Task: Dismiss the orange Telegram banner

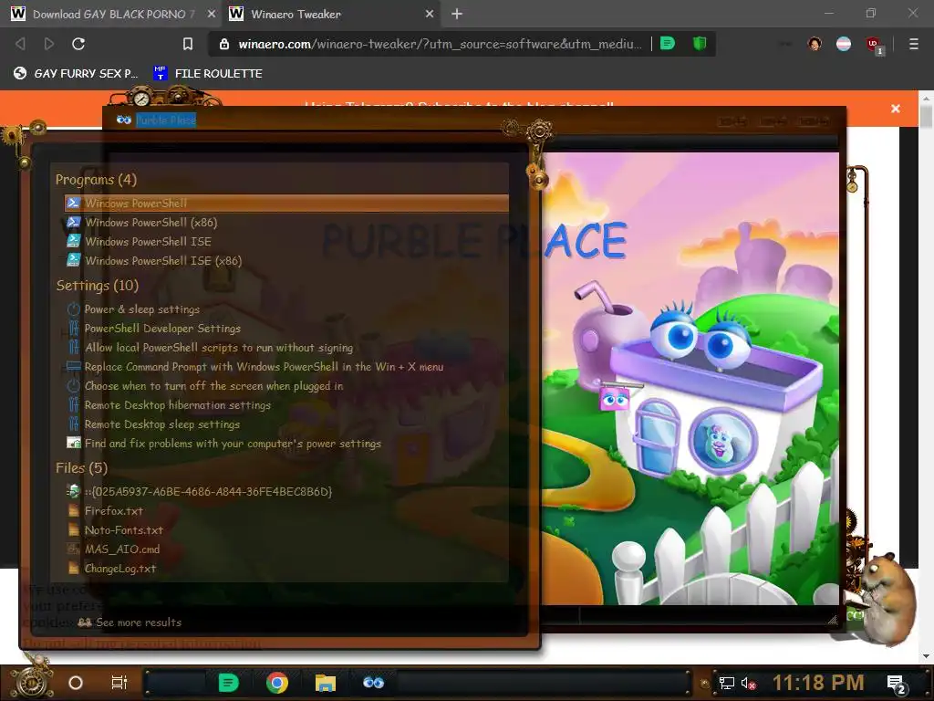Action: pos(896,109)
